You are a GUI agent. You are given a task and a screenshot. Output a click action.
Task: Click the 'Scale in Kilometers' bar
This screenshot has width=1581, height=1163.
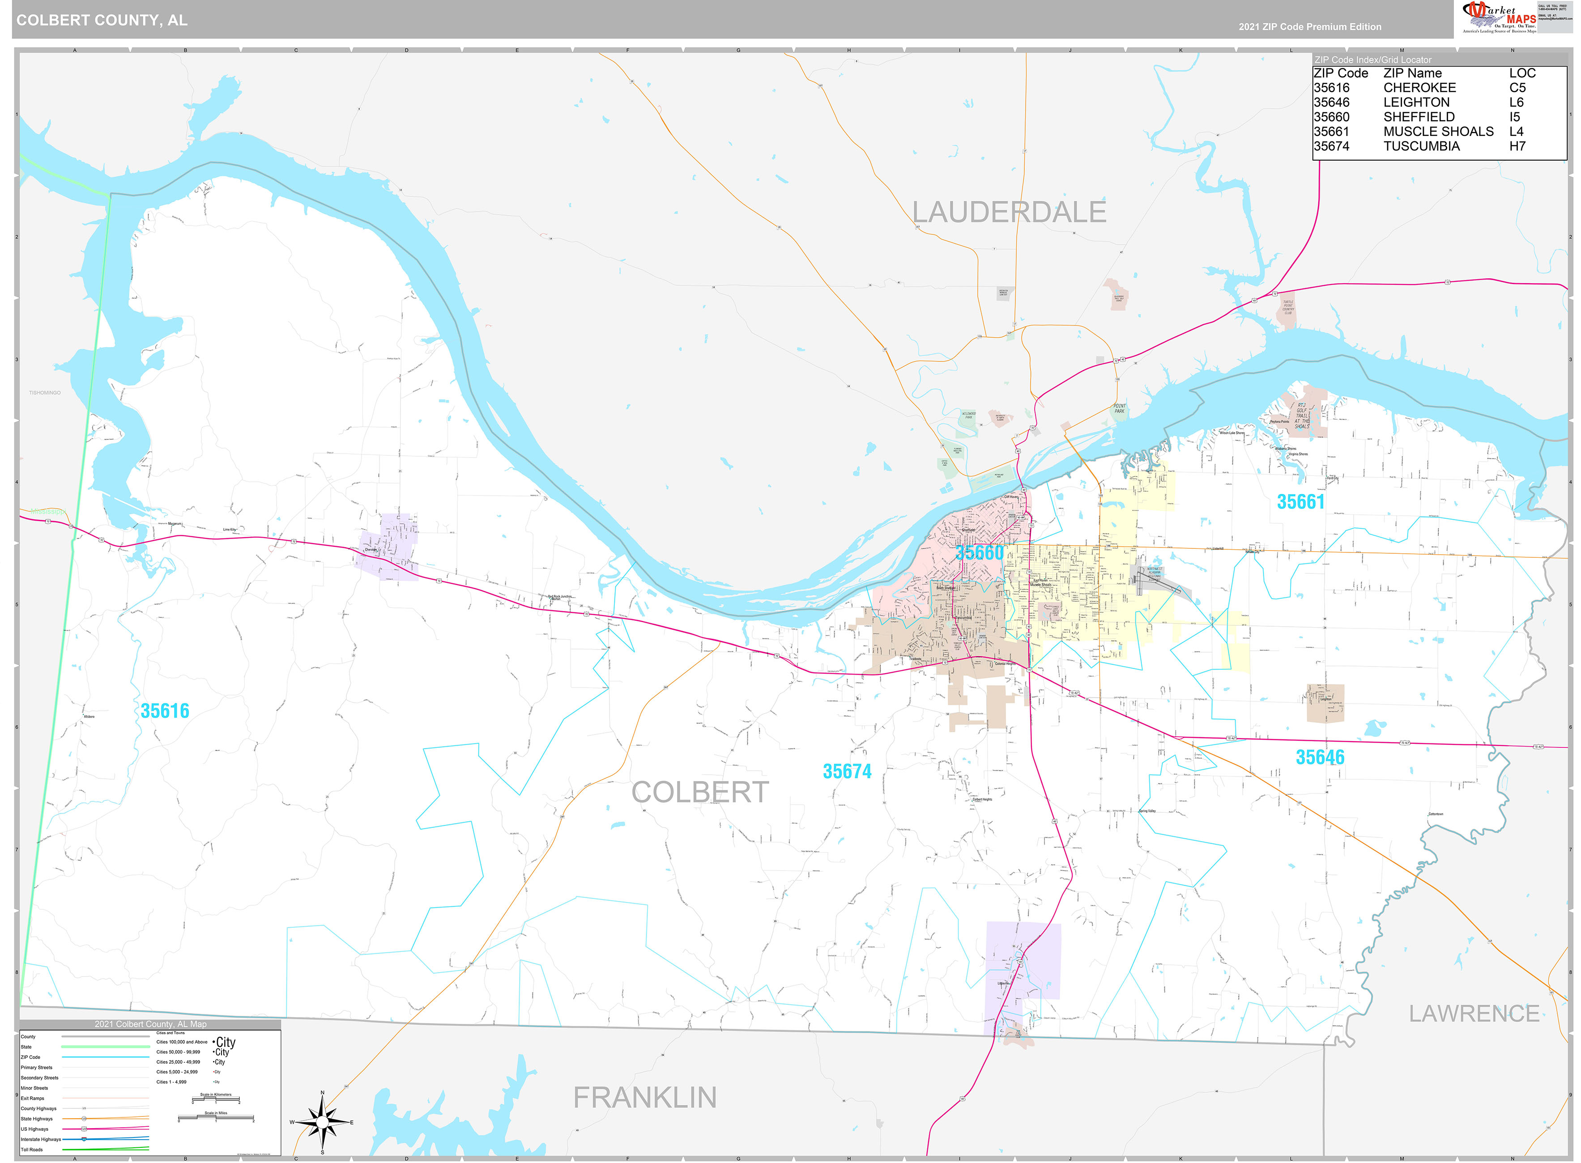coord(216,1099)
